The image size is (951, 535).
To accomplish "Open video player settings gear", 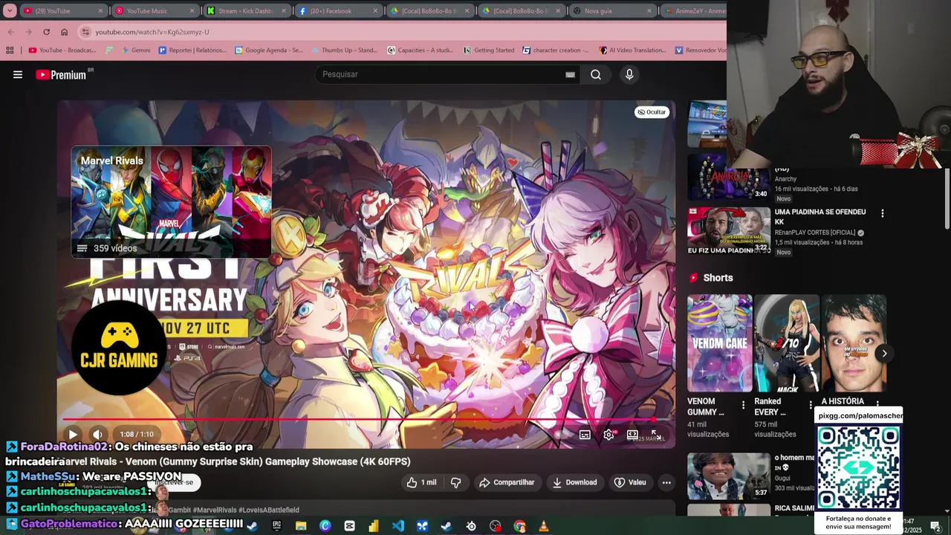I will [x=608, y=435].
